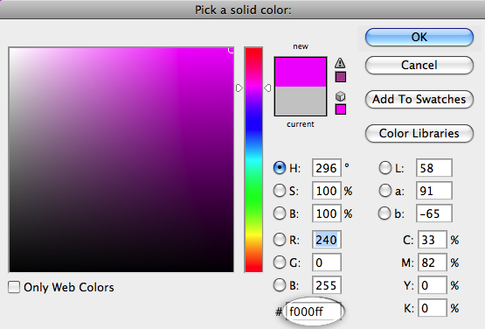Click the left hue slider arrow handle
The height and width of the screenshot is (329, 485).
click(x=239, y=88)
